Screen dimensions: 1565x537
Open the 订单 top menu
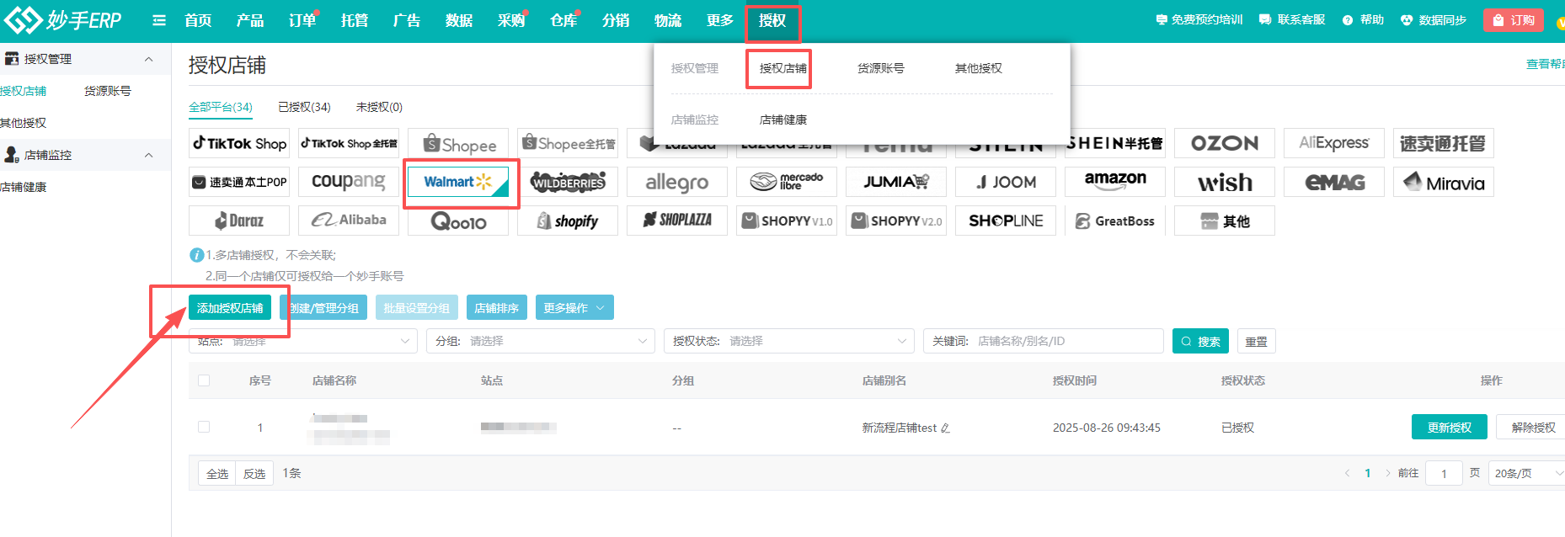click(x=302, y=20)
